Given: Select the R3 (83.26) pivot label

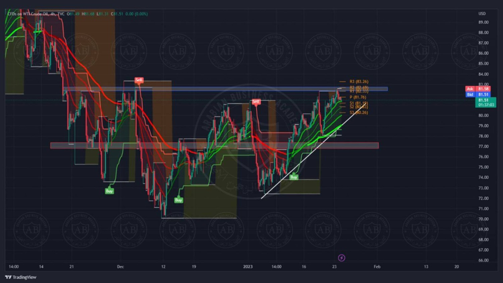Looking at the screenshot, I should click(359, 81).
